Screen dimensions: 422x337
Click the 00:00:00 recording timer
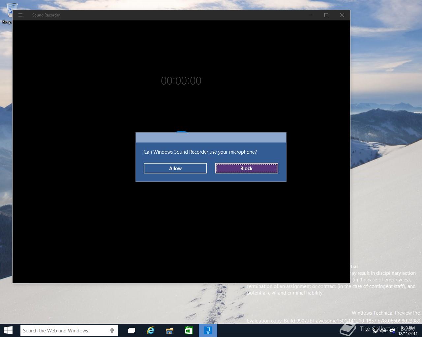click(x=181, y=81)
